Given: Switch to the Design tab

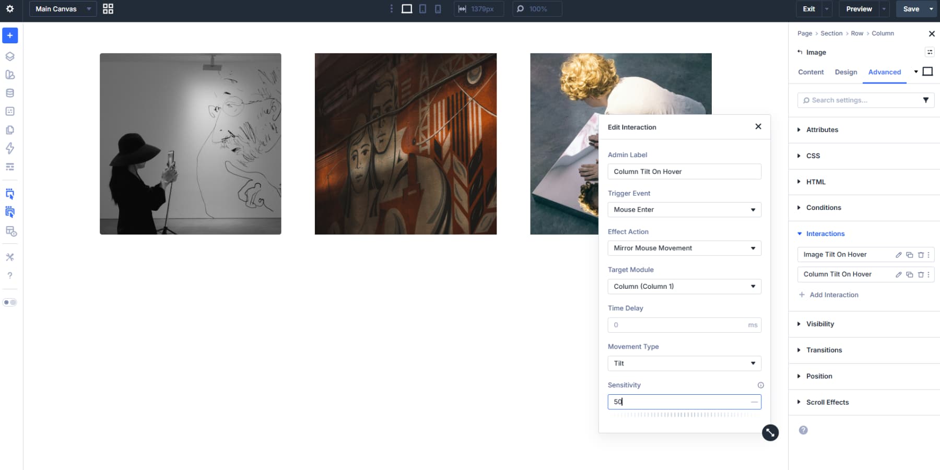Looking at the screenshot, I should coord(846,72).
